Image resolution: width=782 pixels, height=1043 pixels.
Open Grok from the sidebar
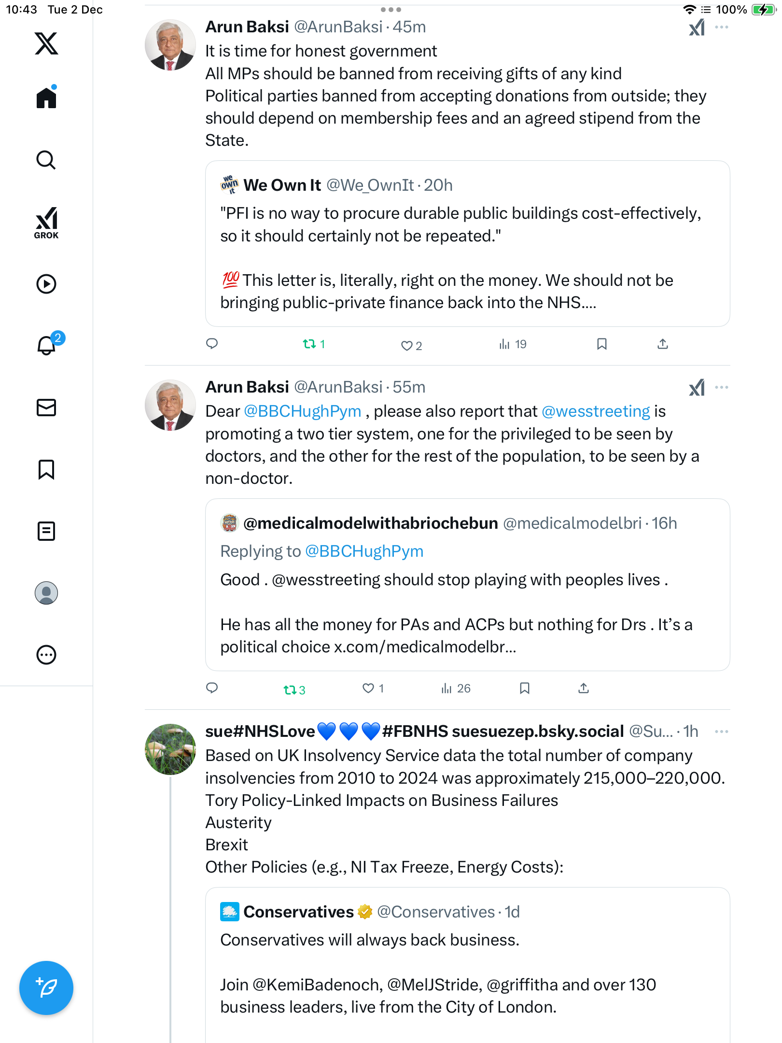pyautogui.click(x=46, y=223)
